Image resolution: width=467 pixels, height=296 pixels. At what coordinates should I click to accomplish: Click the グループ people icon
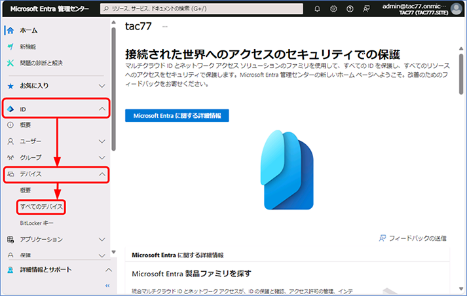[10, 158]
